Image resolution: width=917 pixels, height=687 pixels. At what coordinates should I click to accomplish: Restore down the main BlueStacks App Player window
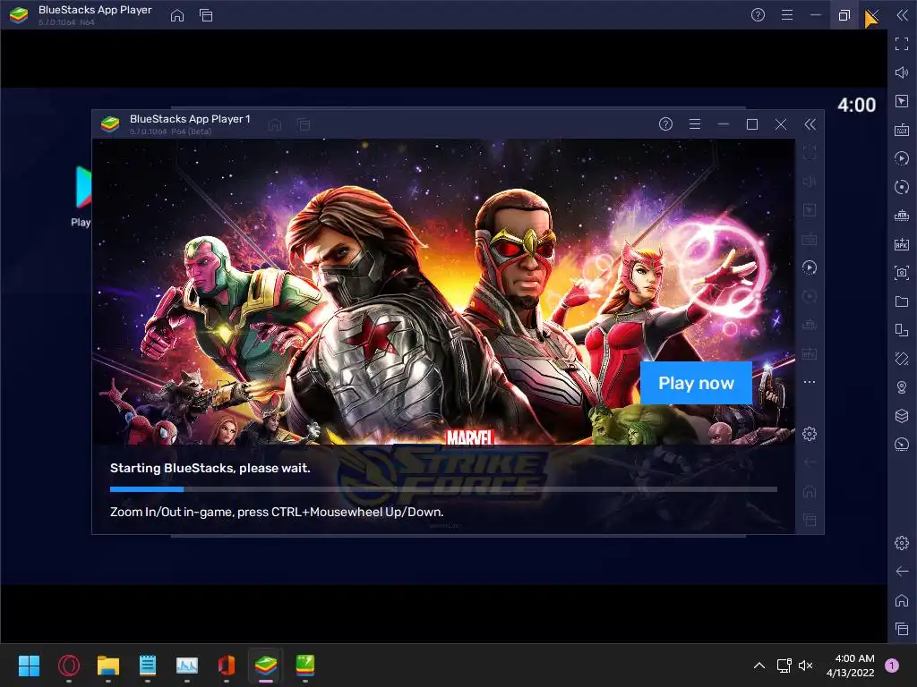[x=844, y=15]
